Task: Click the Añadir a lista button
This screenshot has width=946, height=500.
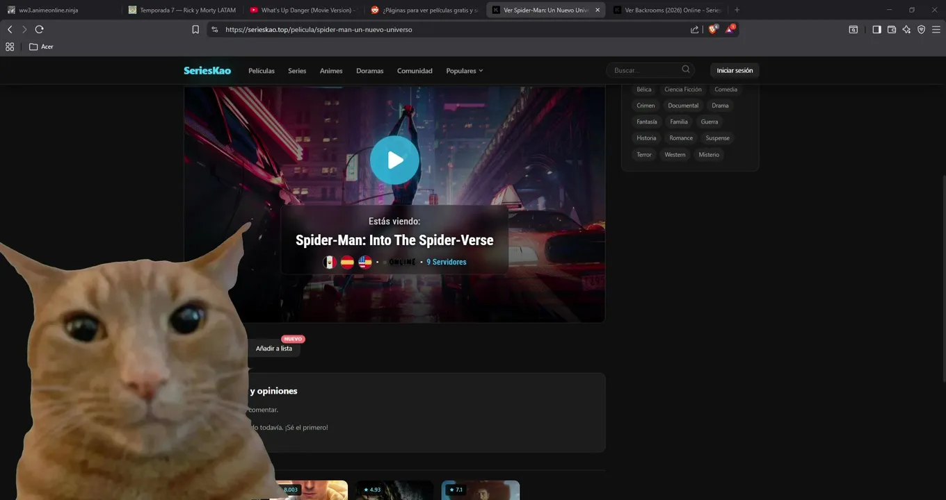Action: click(x=274, y=349)
